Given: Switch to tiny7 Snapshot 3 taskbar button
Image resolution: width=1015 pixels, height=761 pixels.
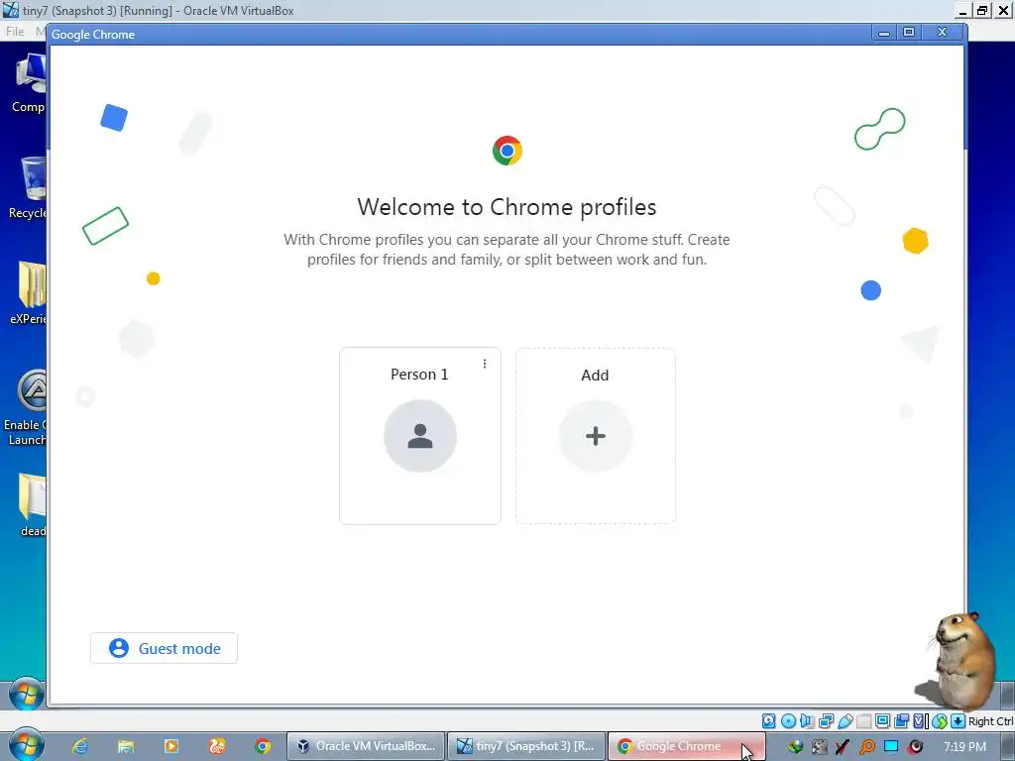Looking at the screenshot, I should [526, 746].
